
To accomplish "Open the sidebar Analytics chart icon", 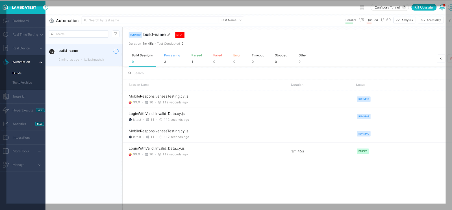I will coord(6,124).
